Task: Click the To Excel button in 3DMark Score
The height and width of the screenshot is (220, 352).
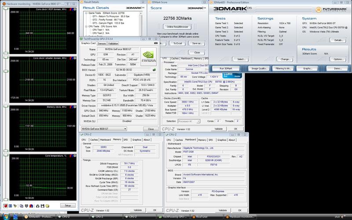Action: point(178,43)
